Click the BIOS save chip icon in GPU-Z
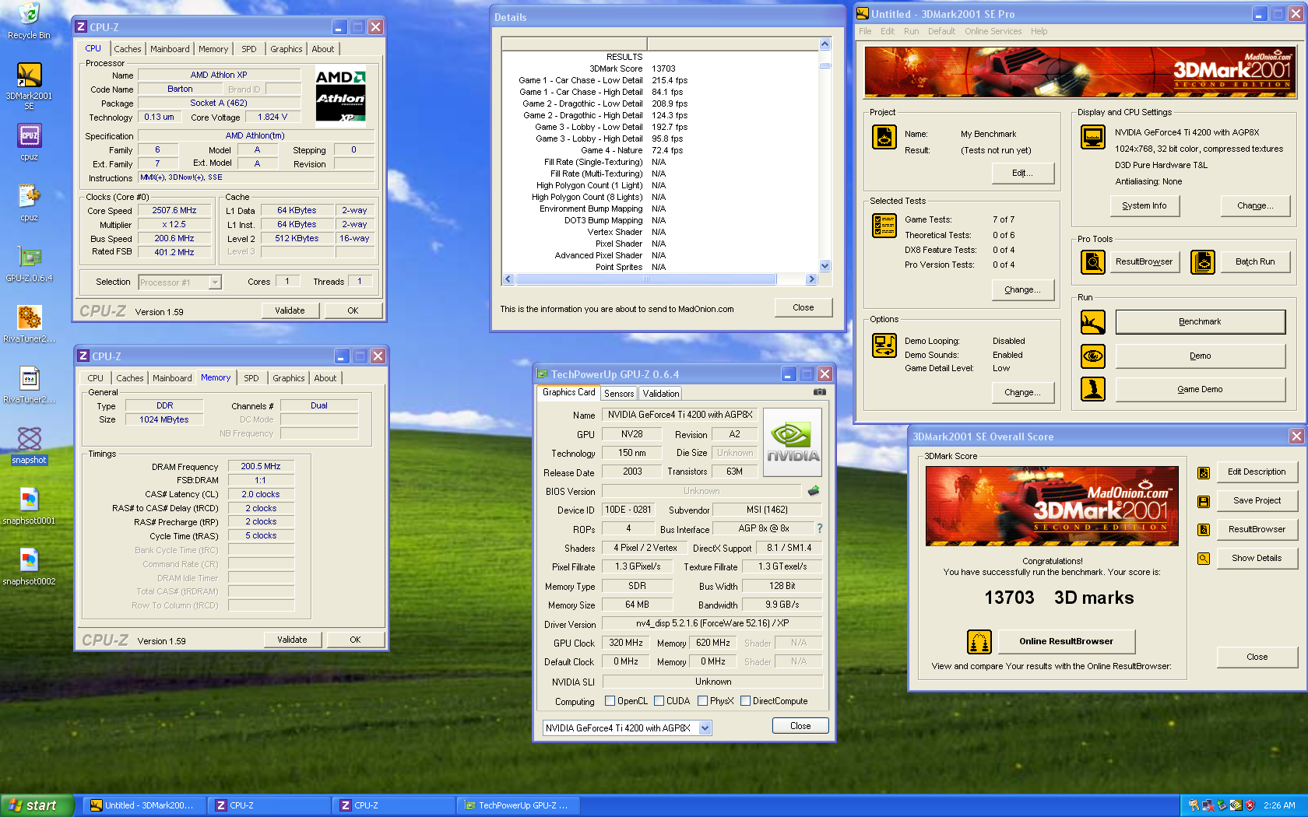This screenshot has height=817, width=1308. pyautogui.click(x=814, y=491)
